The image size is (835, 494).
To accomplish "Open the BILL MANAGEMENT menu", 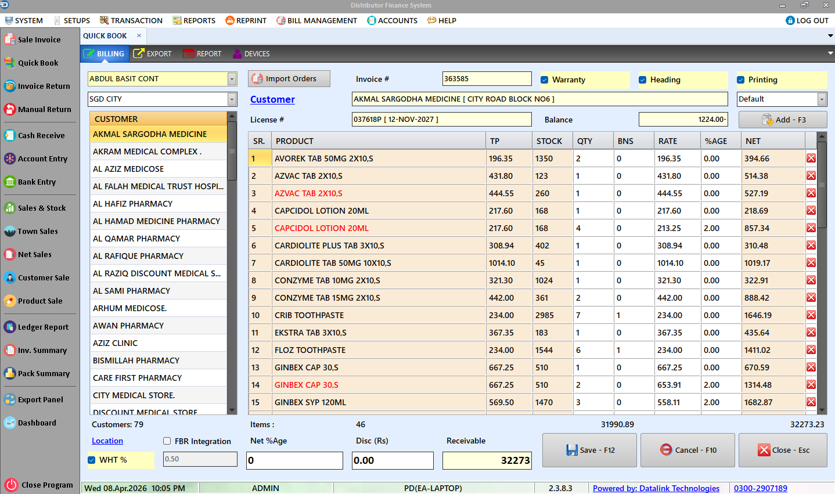I will click(x=317, y=20).
